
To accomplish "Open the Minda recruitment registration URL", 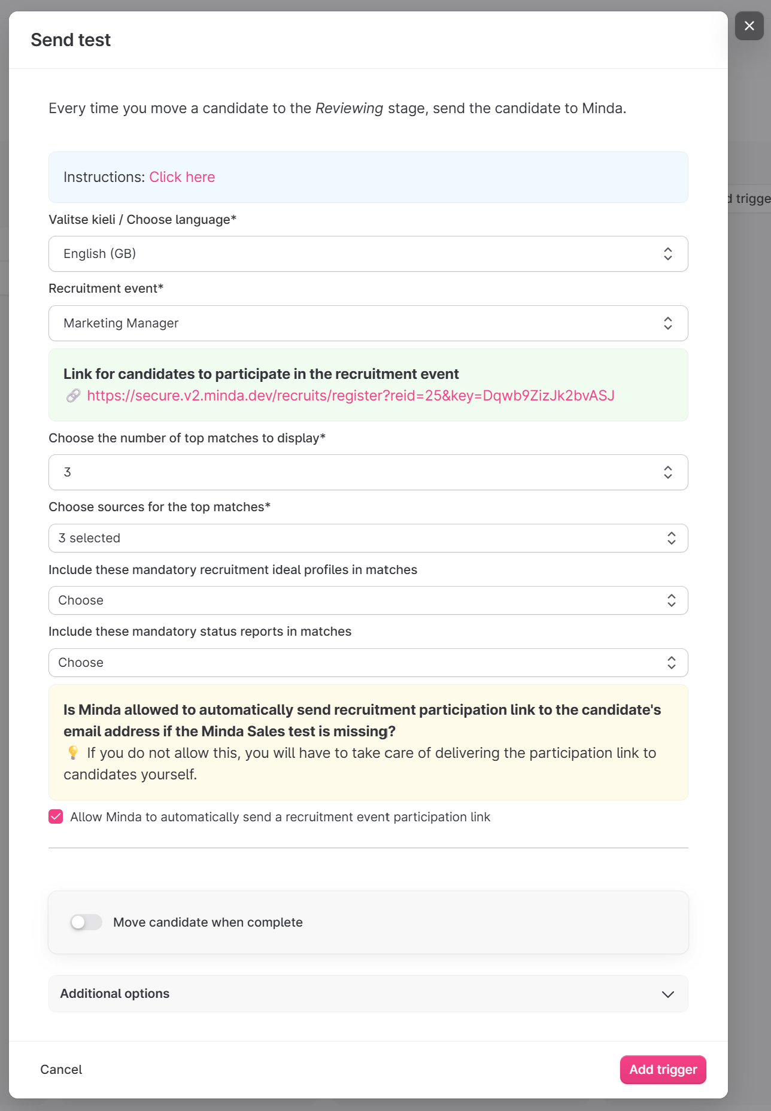I will click(351, 396).
